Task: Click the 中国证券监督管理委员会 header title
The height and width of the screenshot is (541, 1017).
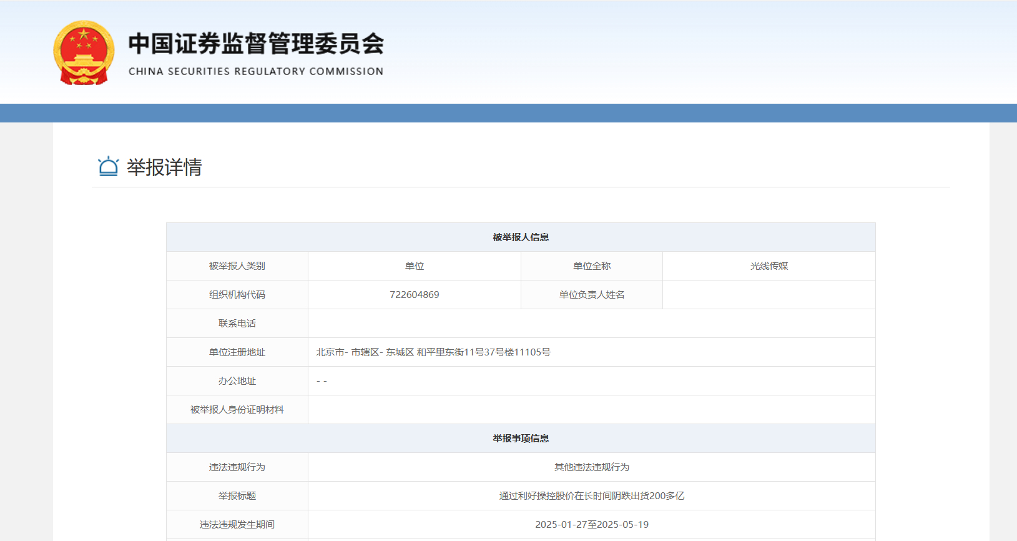Action: pyautogui.click(x=256, y=44)
